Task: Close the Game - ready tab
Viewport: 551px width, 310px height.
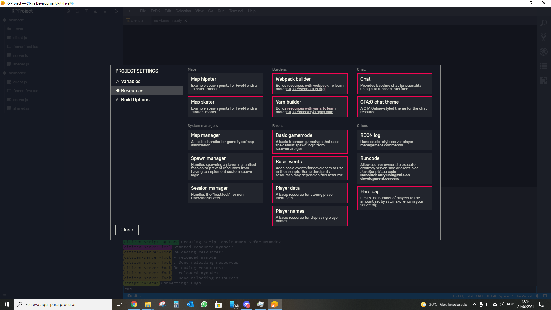Action: (x=185, y=20)
